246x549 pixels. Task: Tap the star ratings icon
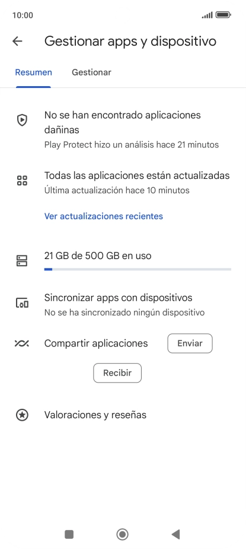pos(22,415)
